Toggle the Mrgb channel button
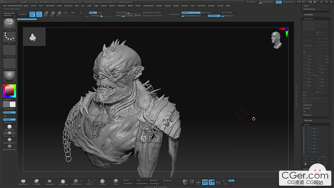Image resolution: width=334 pixels, height=188 pixels. pos(65,13)
